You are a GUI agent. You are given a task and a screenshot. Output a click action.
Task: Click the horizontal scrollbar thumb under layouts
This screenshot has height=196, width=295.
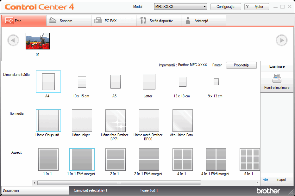pyautogui.click(x=119, y=183)
